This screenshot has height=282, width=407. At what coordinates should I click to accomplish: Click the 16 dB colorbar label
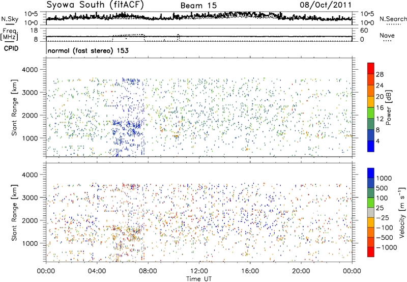[380, 108]
